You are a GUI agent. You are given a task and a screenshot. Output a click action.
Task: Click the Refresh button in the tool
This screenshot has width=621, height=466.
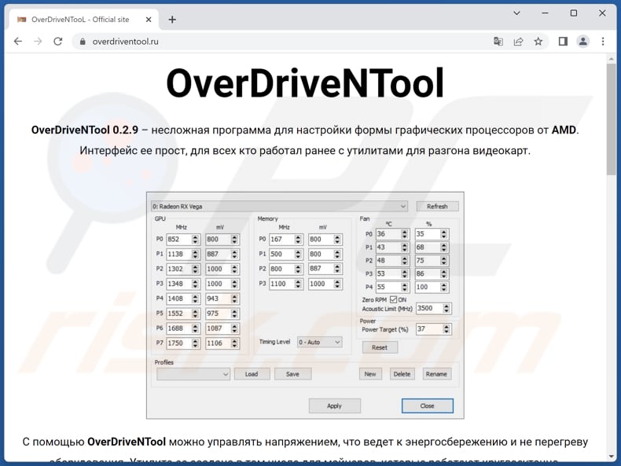436,207
